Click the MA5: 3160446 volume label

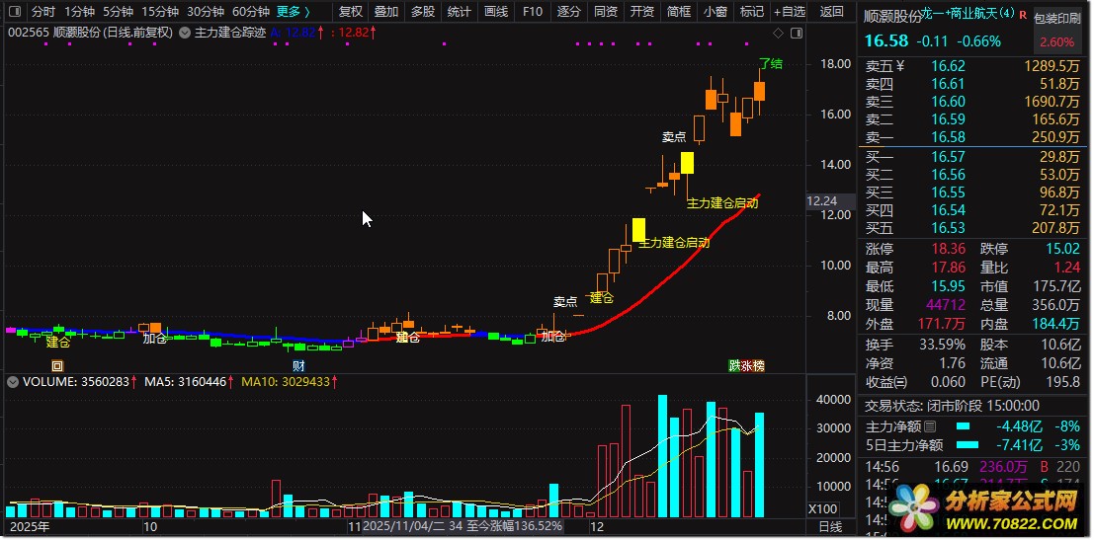tap(187, 381)
